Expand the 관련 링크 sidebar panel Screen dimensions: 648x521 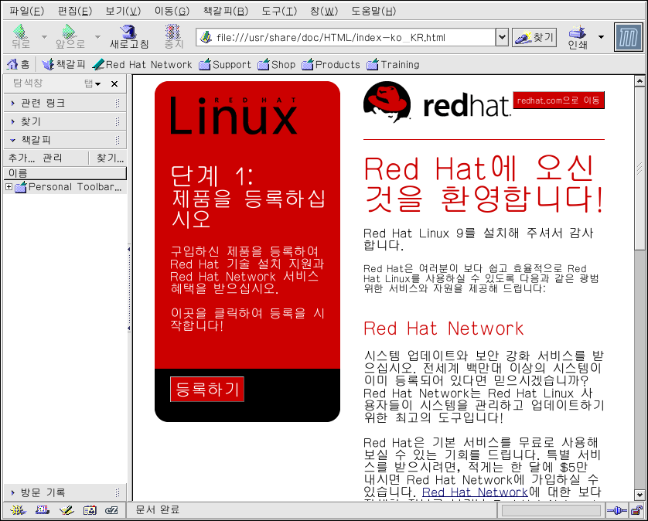(x=43, y=103)
